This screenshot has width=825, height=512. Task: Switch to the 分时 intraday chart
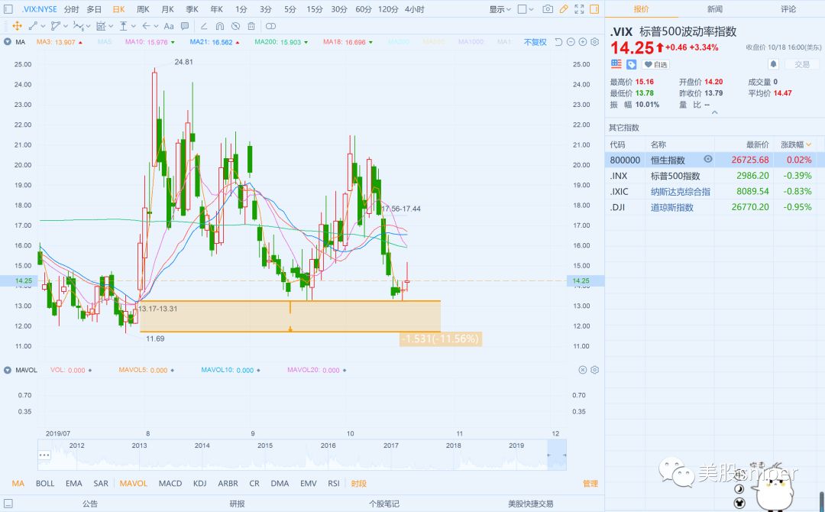pos(71,9)
